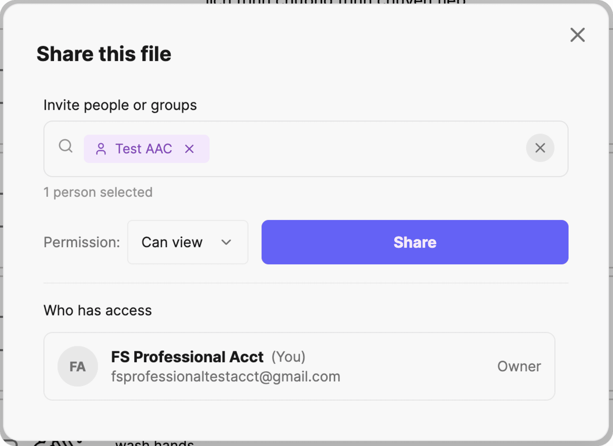Viewport: 613px width, 446px height.
Task: Click the (You) indicator text
Action: [x=288, y=357]
